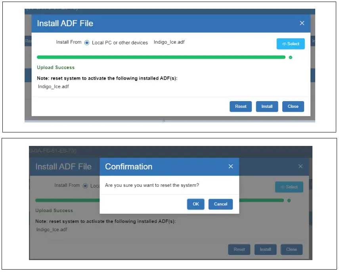This screenshot has width=339, height=272.
Task: Click the undimmed "Upload Success" status text
Action: (x=56, y=67)
